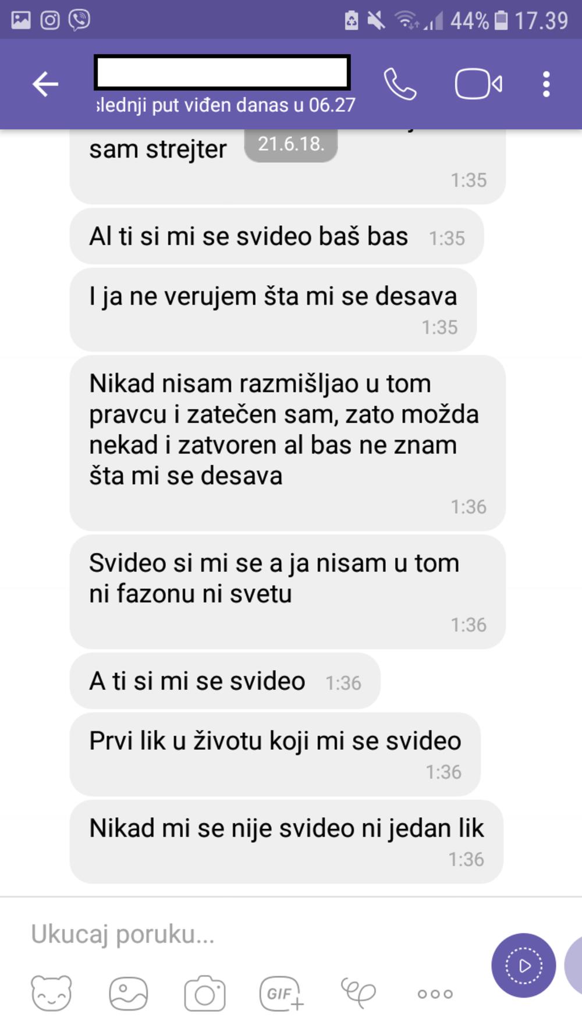Image resolution: width=582 pixels, height=1035 pixels.
Task: Open the GIF creation button
Action: click(282, 993)
